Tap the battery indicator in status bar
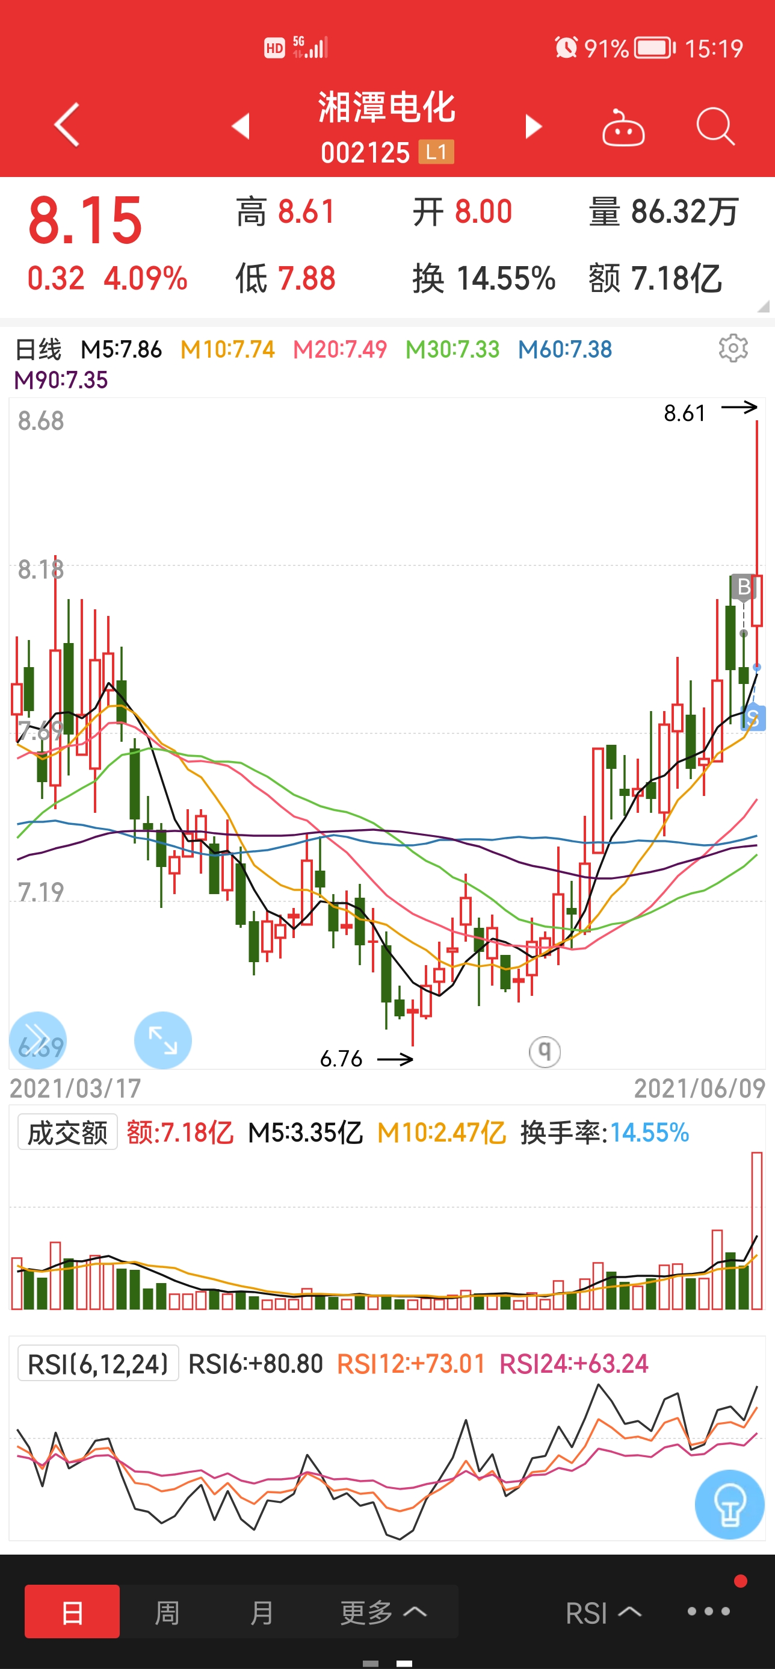The height and width of the screenshot is (1669, 775). point(655,48)
